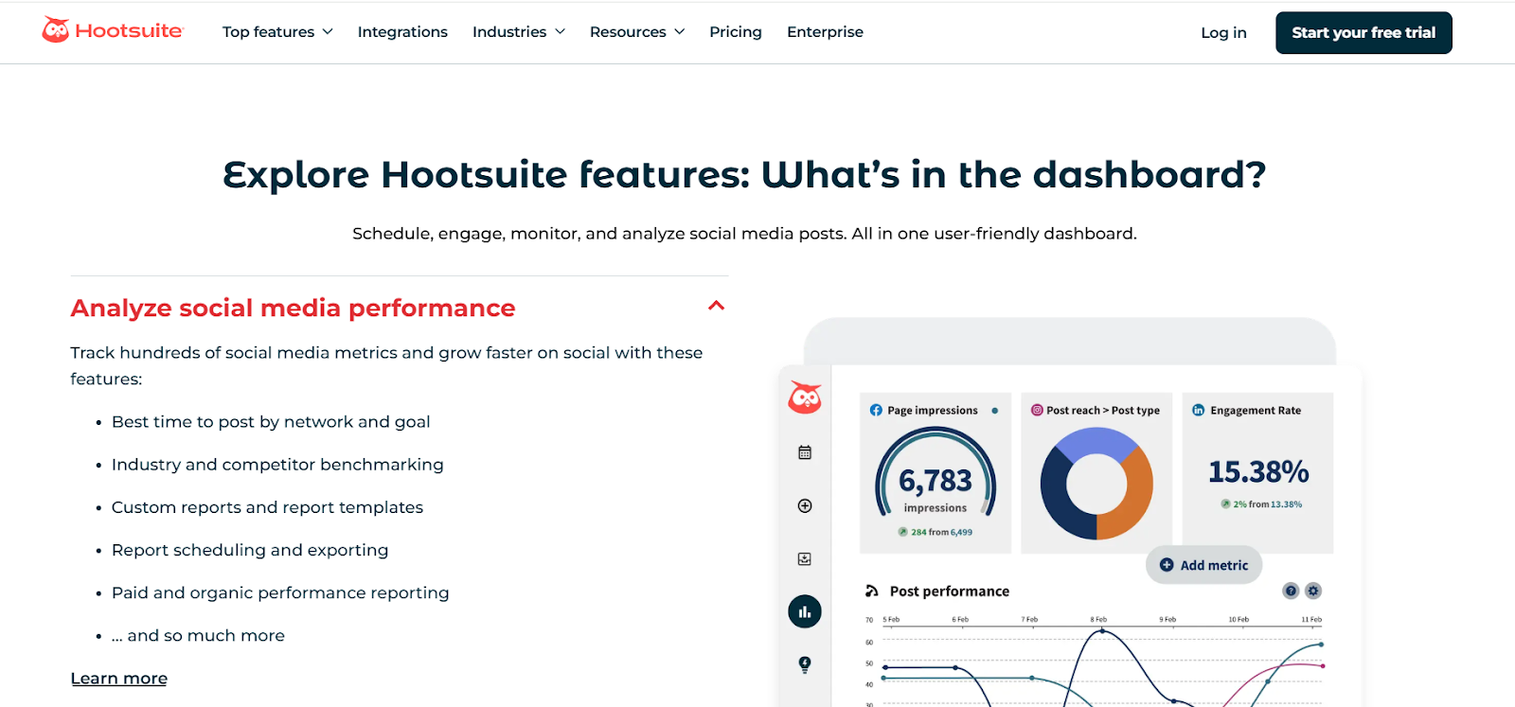The width and height of the screenshot is (1515, 707).
Task: Click the Hootsuite wordmark text
Action: pos(129,30)
